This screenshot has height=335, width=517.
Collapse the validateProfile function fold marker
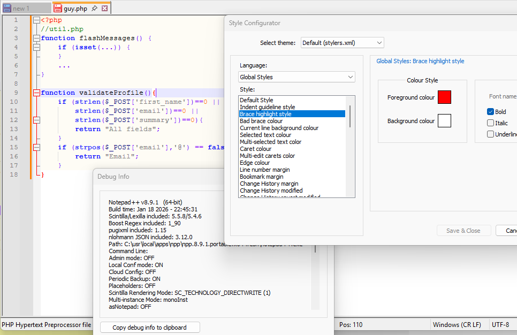pyautogui.click(x=36, y=93)
